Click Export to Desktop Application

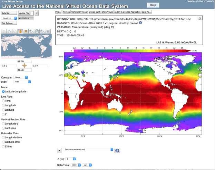pos(128,12)
